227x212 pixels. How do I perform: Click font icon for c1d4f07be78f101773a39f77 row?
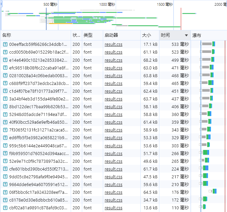pyautogui.click(x=5, y=91)
